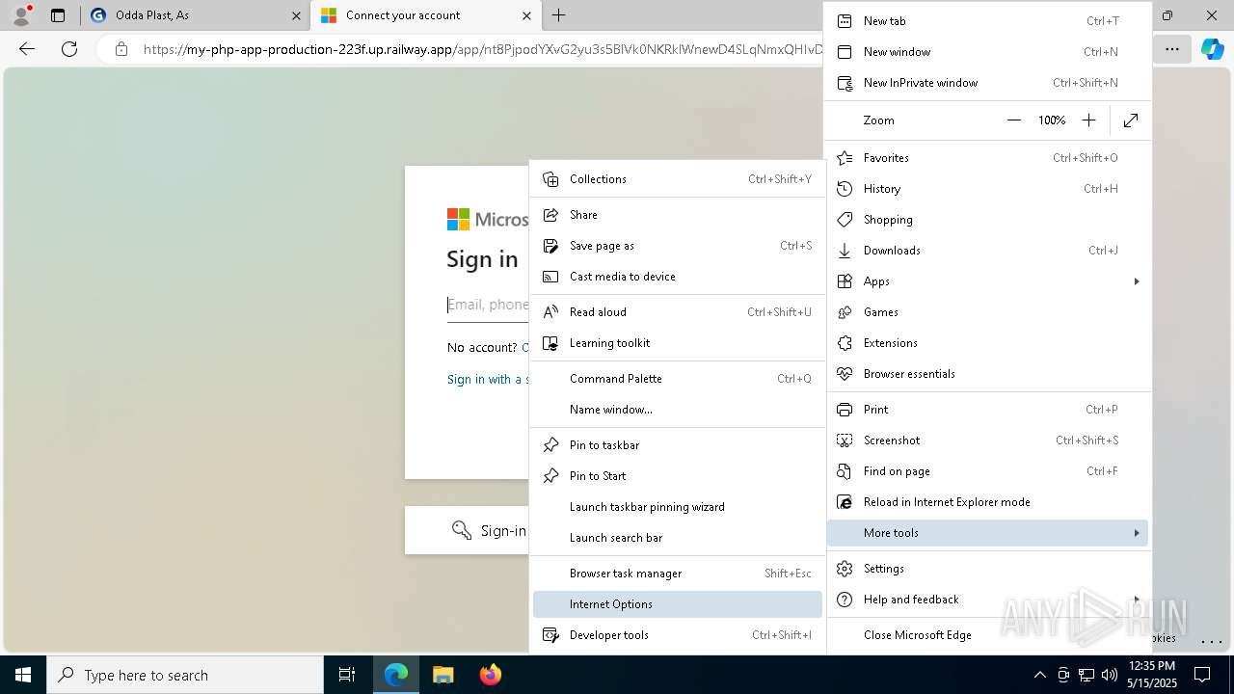This screenshot has width=1234, height=694.
Task: Close the Connect your account tab
Action: click(x=525, y=15)
